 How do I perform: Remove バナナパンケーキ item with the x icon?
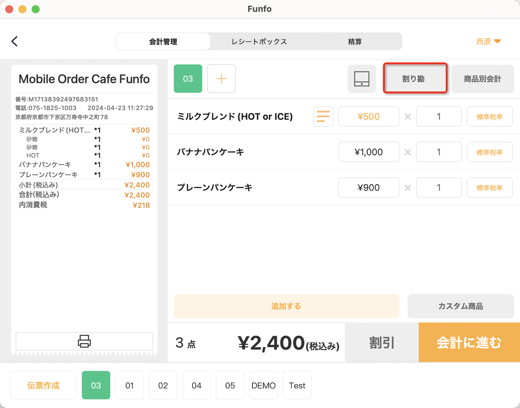pos(408,152)
